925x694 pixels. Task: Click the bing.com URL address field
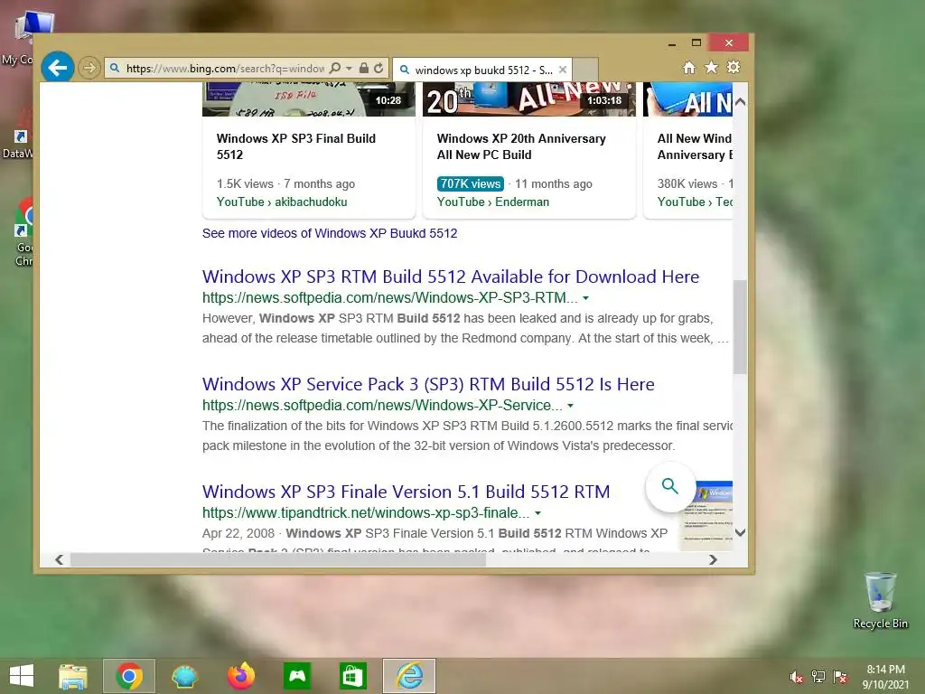(225, 69)
